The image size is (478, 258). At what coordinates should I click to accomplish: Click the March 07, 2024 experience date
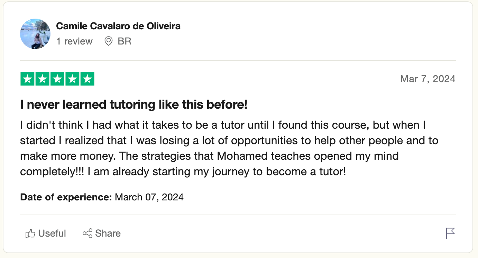[x=149, y=197]
